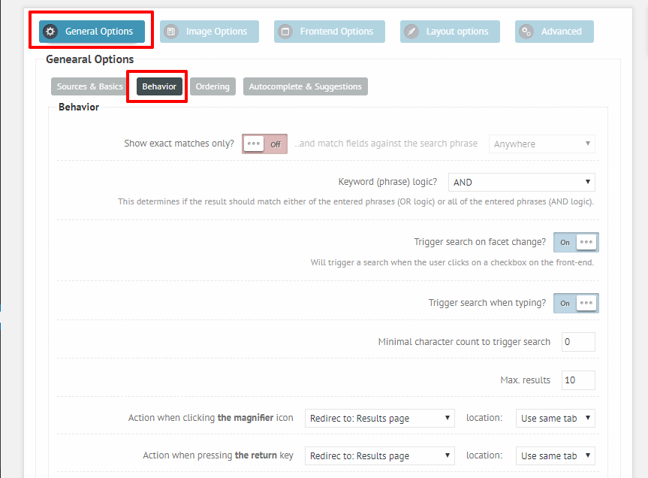Screen dimensions: 648x478
Task: Open the Keyword phrase logic dropdown
Action: 521,182
